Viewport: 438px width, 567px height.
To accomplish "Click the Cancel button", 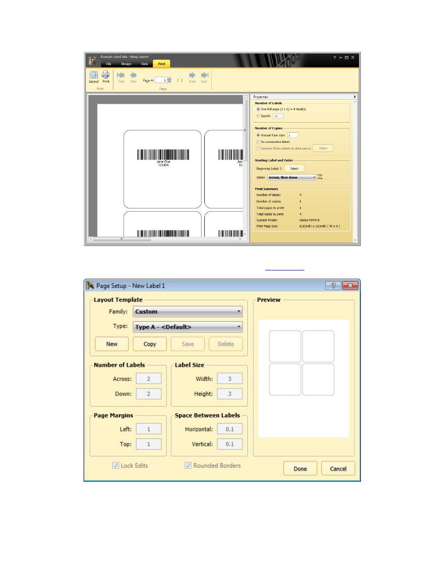I will pyautogui.click(x=338, y=469).
